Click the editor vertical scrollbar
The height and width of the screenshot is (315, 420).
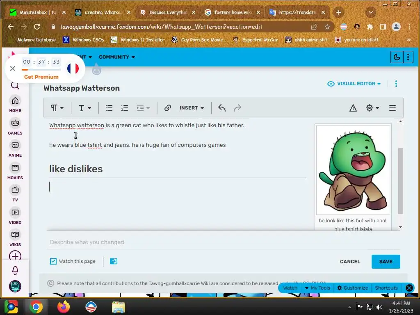click(400, 181)
